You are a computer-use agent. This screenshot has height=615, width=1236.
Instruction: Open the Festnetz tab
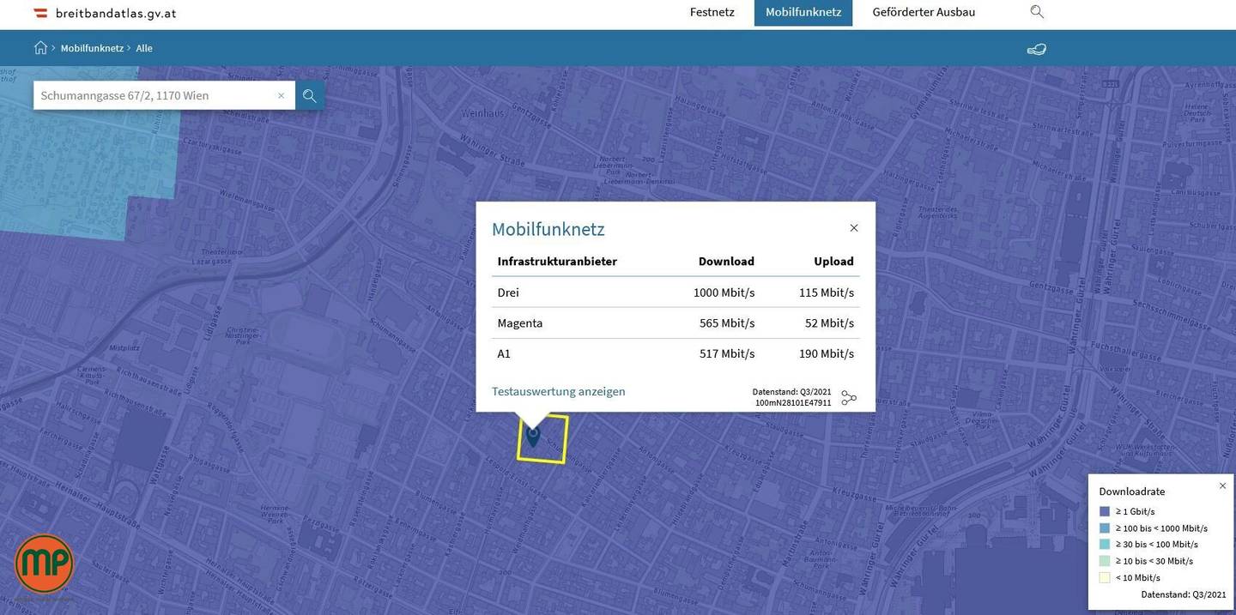[712, 12]
